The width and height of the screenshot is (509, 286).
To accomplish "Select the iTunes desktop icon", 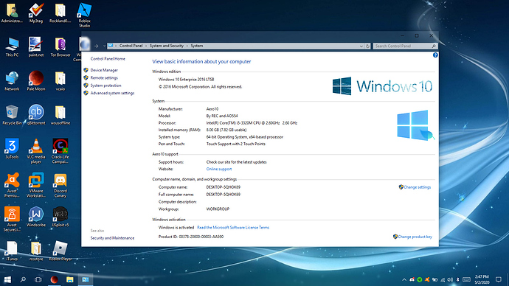I will (x=12, y=251).
